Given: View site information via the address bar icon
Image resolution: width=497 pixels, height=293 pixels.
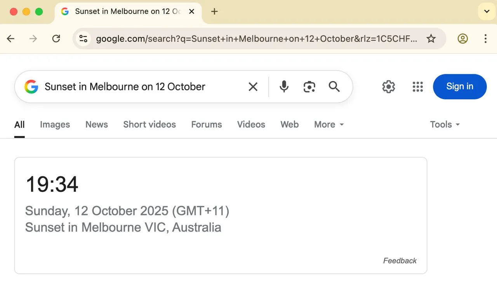Looking at the screenshot, I should tap(83, 38).
